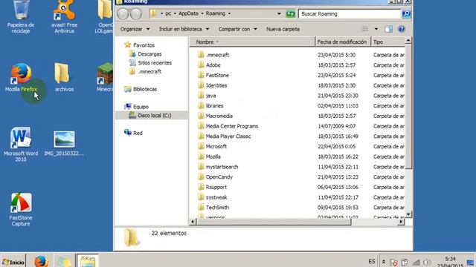Screen dimensions: 476x267
Task: Open the avast! Free Antivirus shortcut
Action: click(x=64, y=16)
